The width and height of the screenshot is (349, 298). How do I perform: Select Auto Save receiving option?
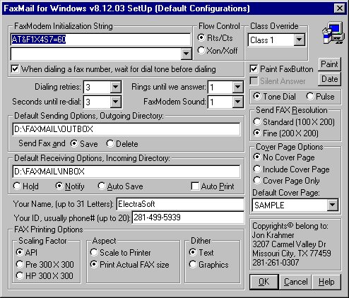click(102, 186)
